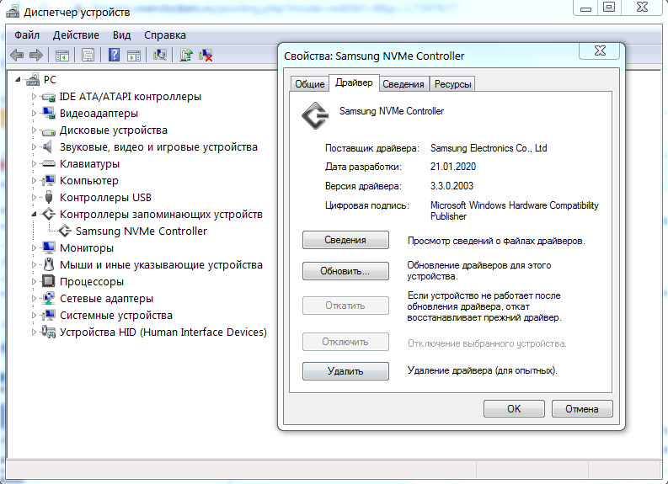Switch to the Ресурсы tab

(x=453, y=84)
